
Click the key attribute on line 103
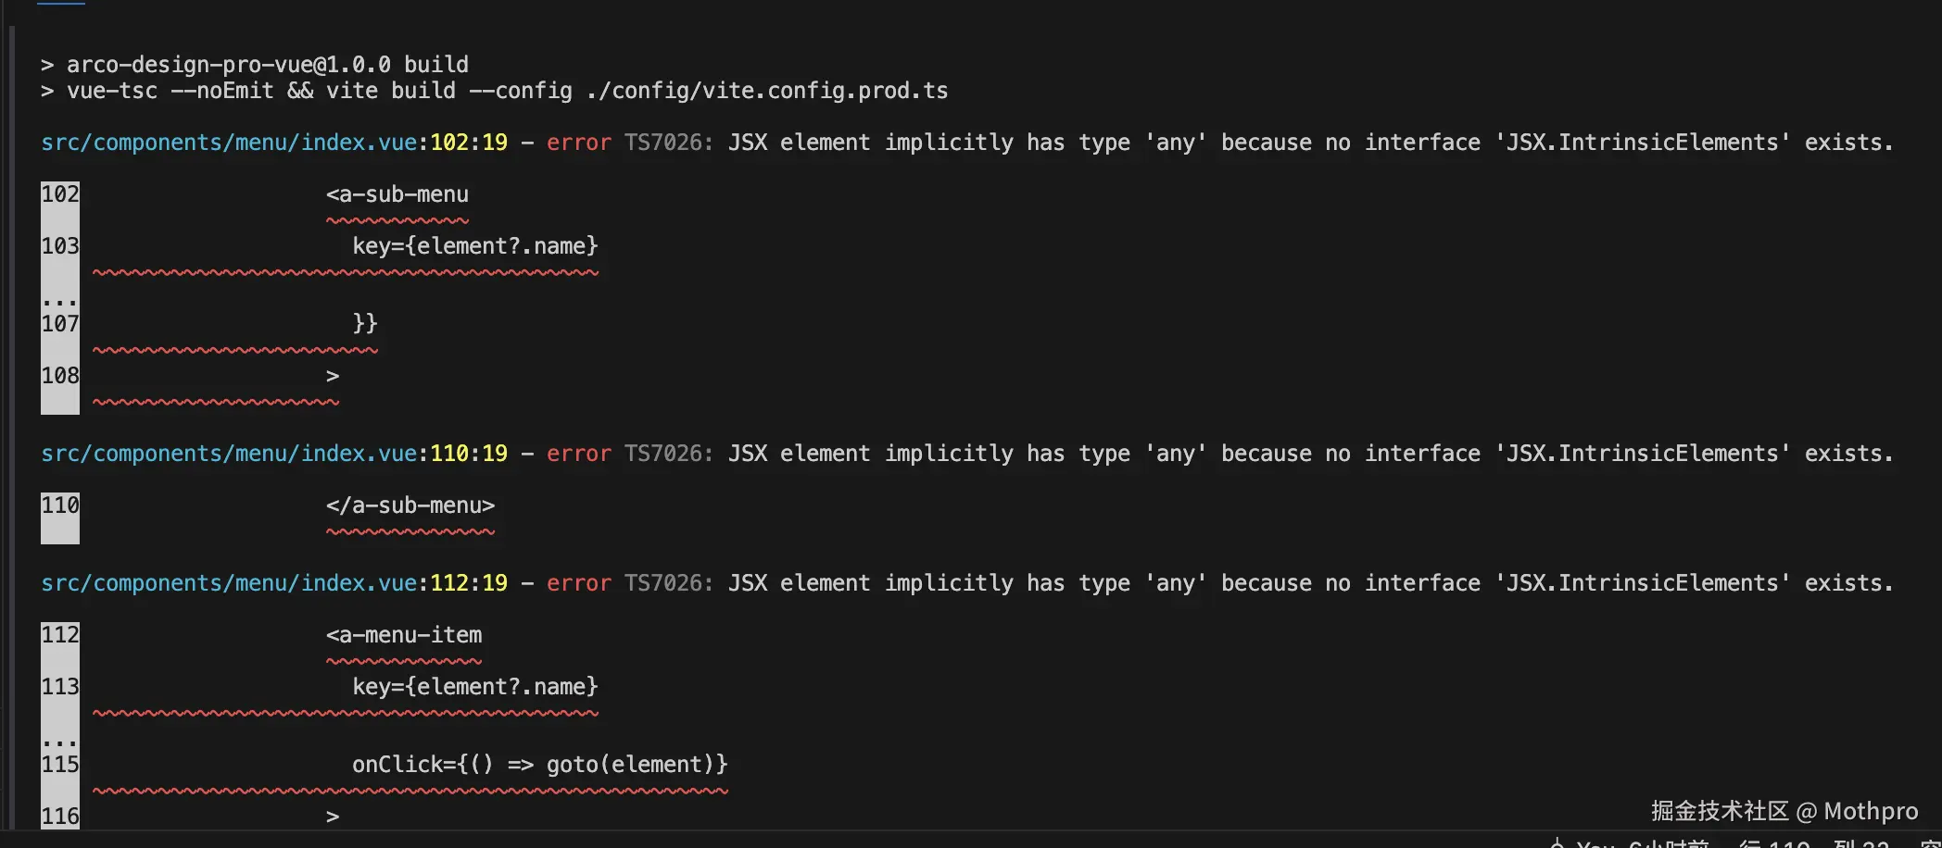pos(474,246)
